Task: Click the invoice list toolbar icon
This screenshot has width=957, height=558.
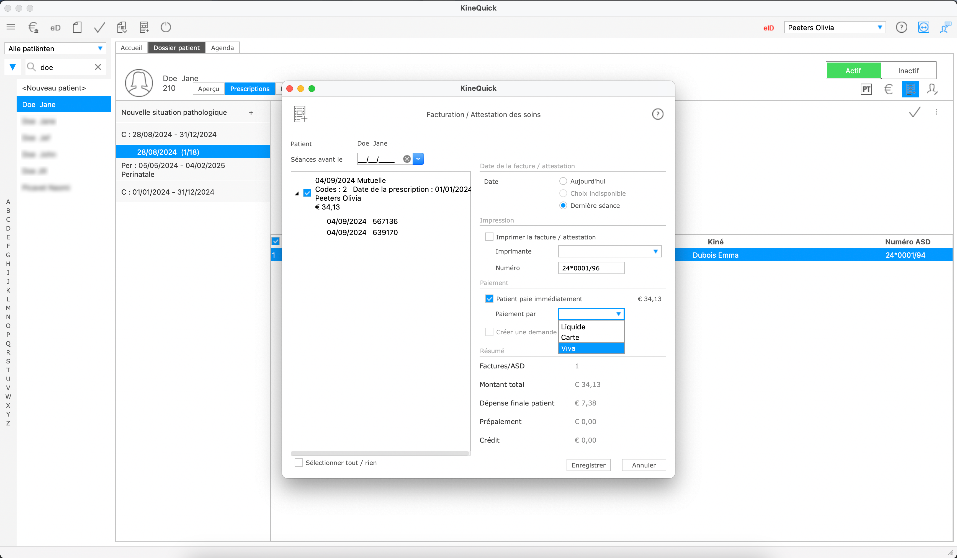Action: point(144,27)
